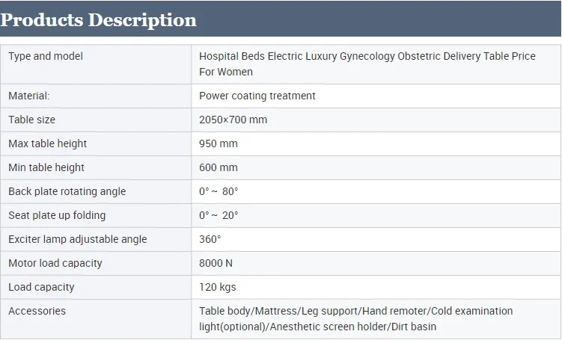Viewport: 562px width, 340px height.
Task: Click the 8000 N motor load value
Action: click(218, 263)
